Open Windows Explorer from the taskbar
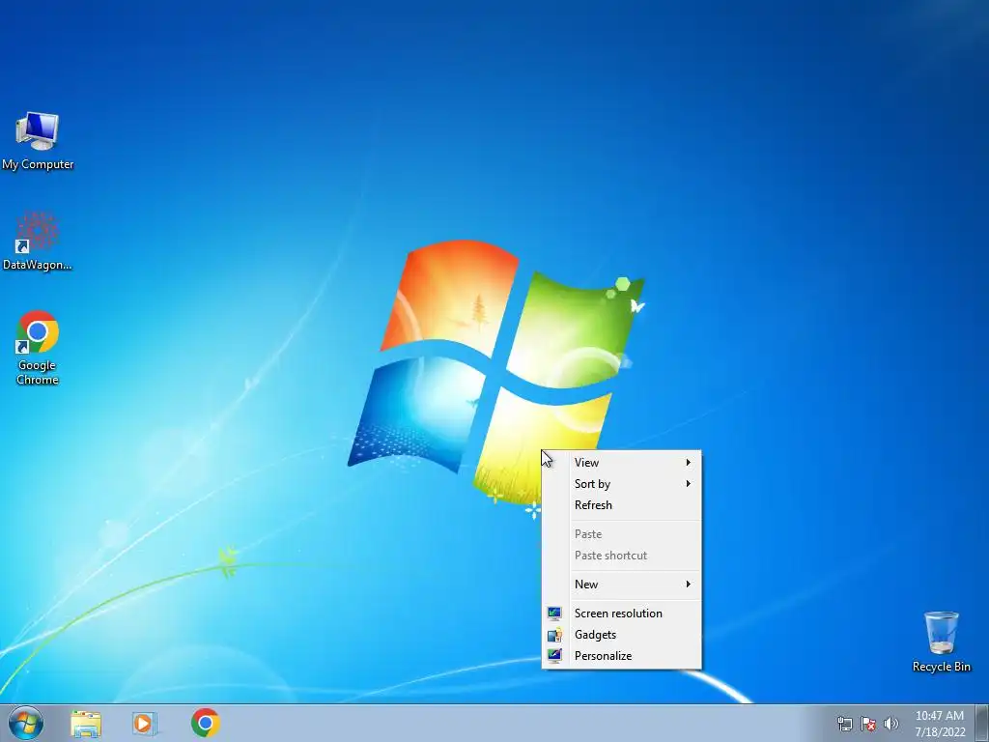Viewport: 989px width, 742px height. [86, 724]
